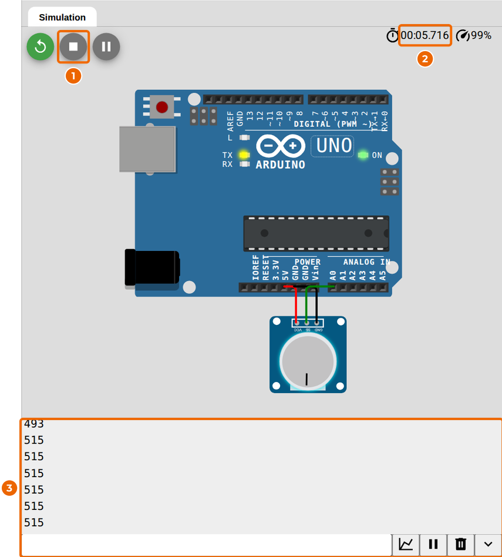This screenshot has height=557, width=502.
Task: Click the simulation time 00:05.716
Action: [x=424, y=35]
